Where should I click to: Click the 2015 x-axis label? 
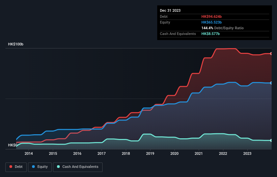coord(53,153)
